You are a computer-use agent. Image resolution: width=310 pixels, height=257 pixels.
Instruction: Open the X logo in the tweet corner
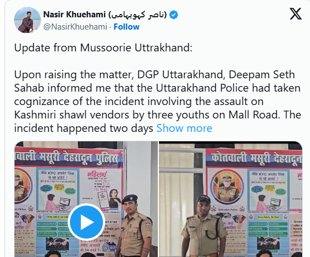[x=295, y=14]
